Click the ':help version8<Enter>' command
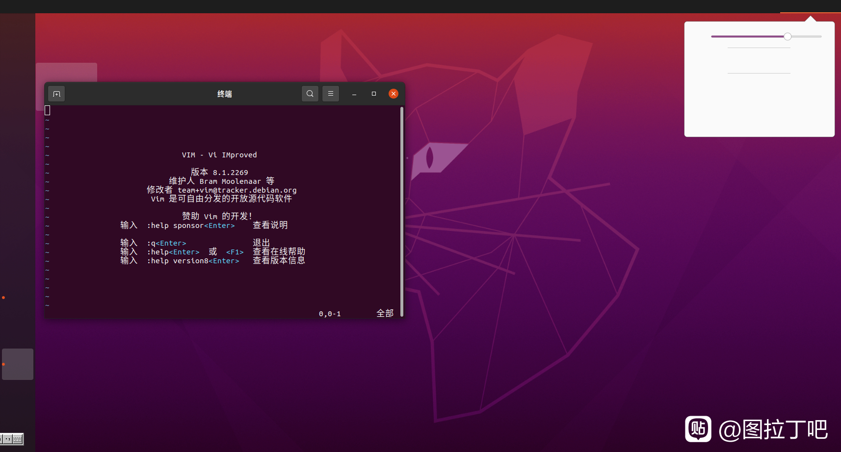 point(193,261)
